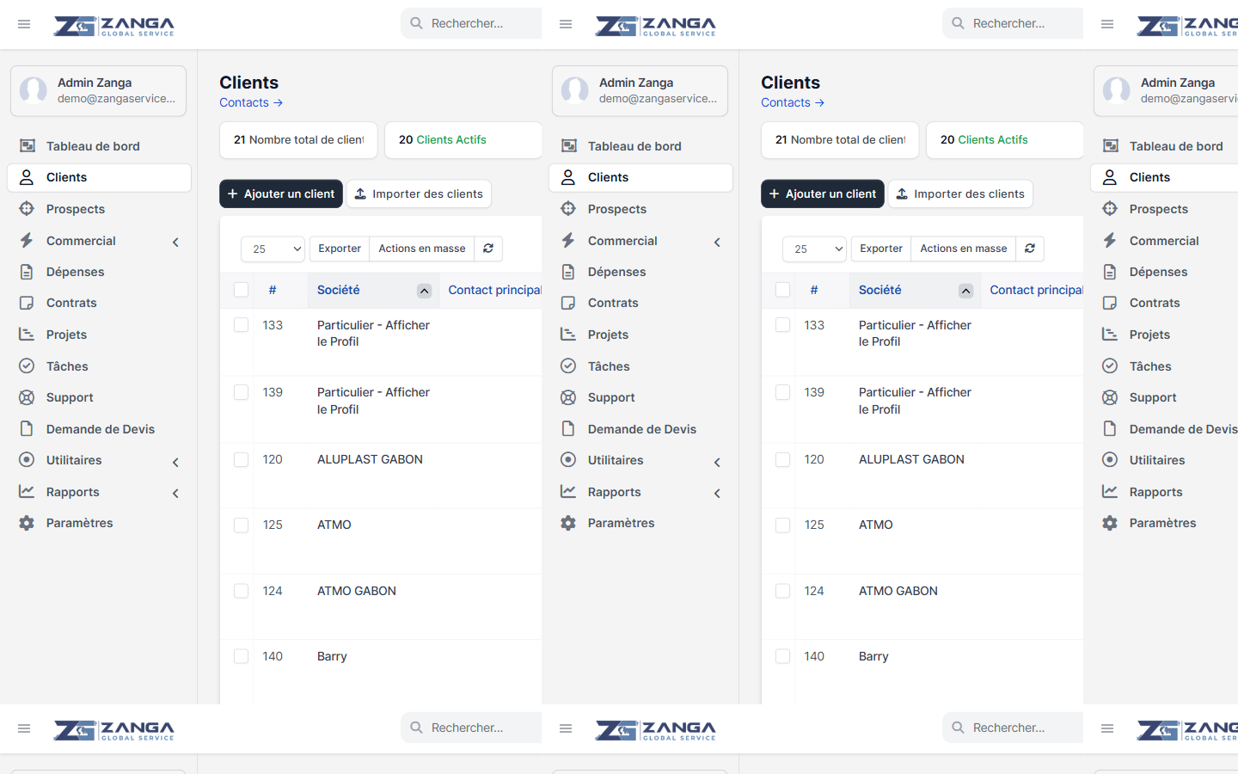Click Clients person icon in middle copy sidebar
Image resolution: width=1238 pixels, height=774 pixels.
[x=568, y=177]
